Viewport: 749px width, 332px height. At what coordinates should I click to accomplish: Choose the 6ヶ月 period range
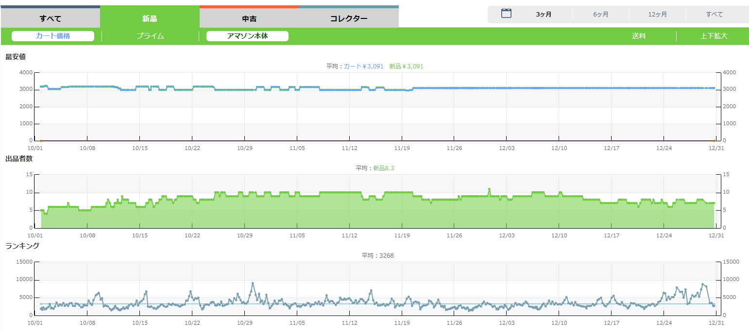(x=600, y=15)
